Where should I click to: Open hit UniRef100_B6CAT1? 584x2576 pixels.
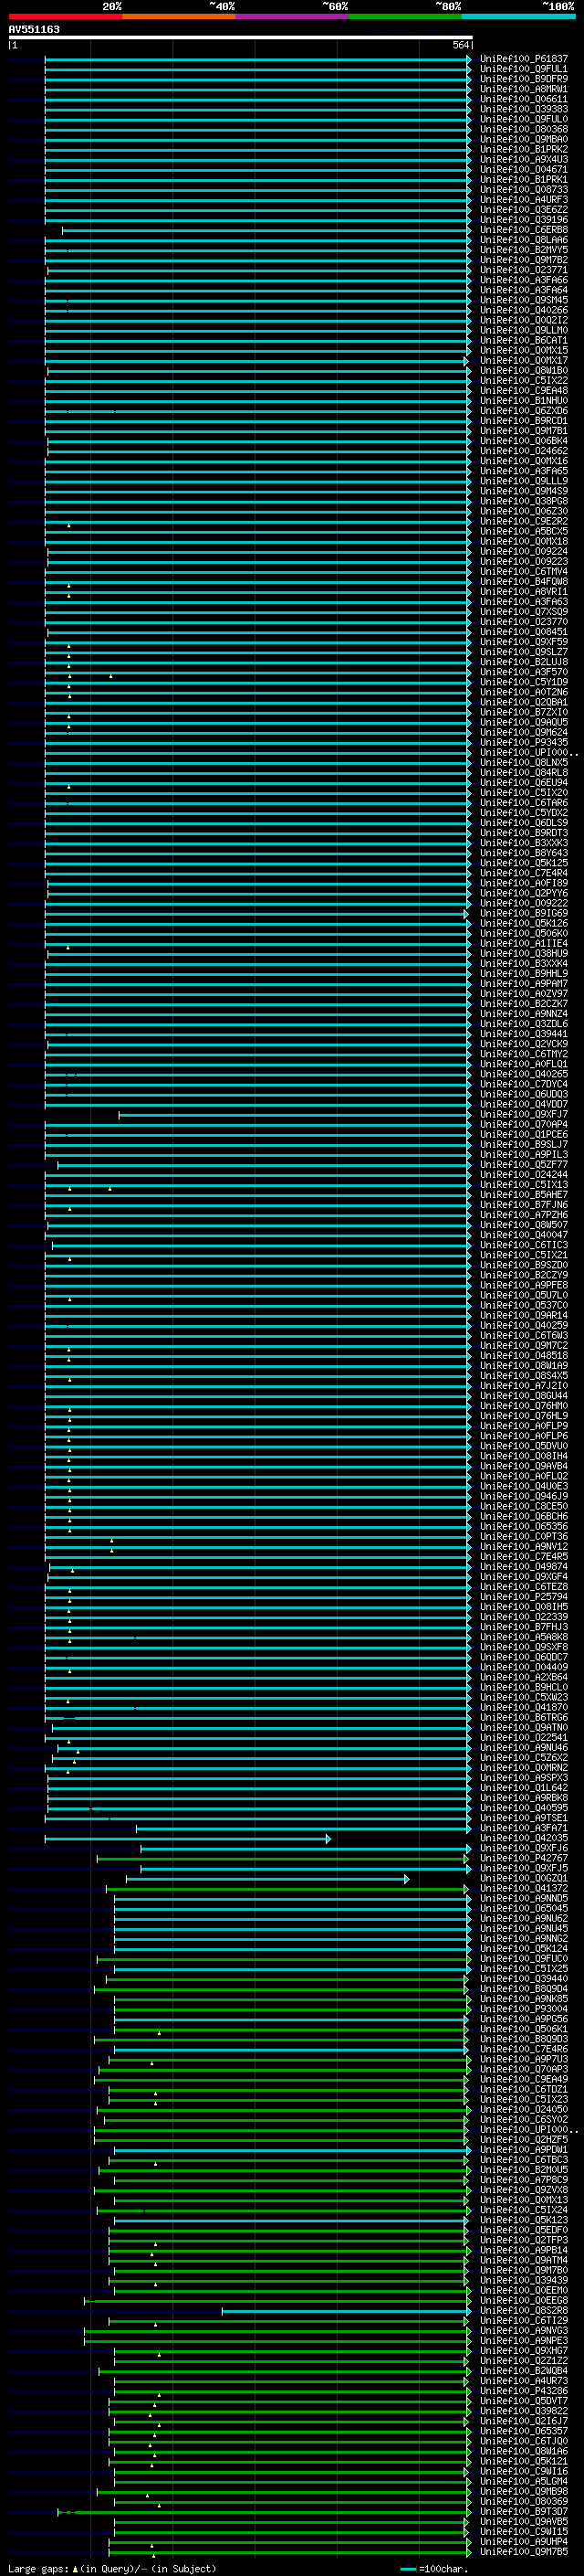[x=524, y=340]
